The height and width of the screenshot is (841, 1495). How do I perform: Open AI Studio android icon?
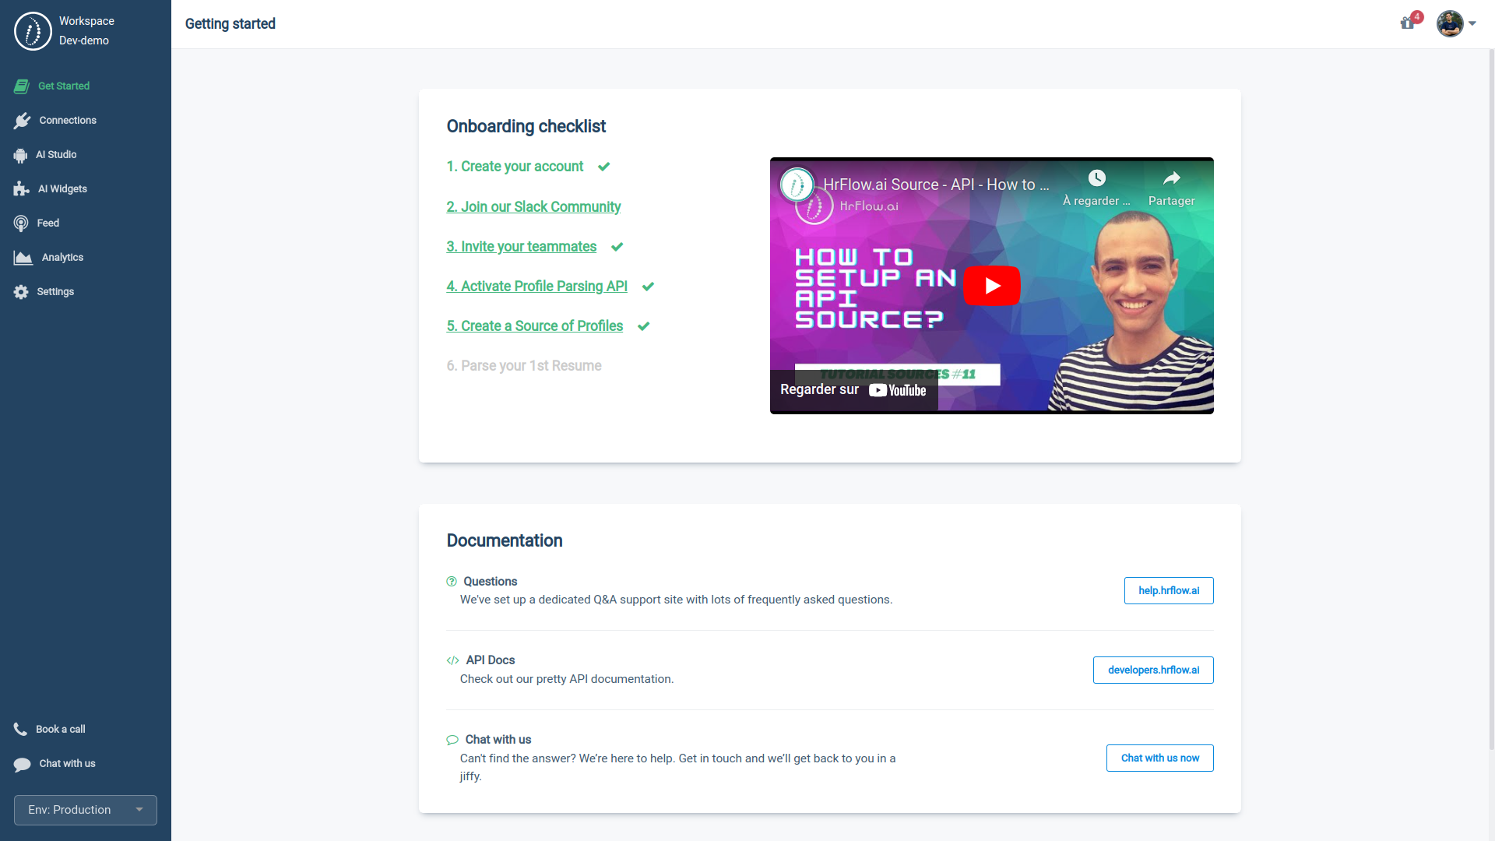[20, 155]
